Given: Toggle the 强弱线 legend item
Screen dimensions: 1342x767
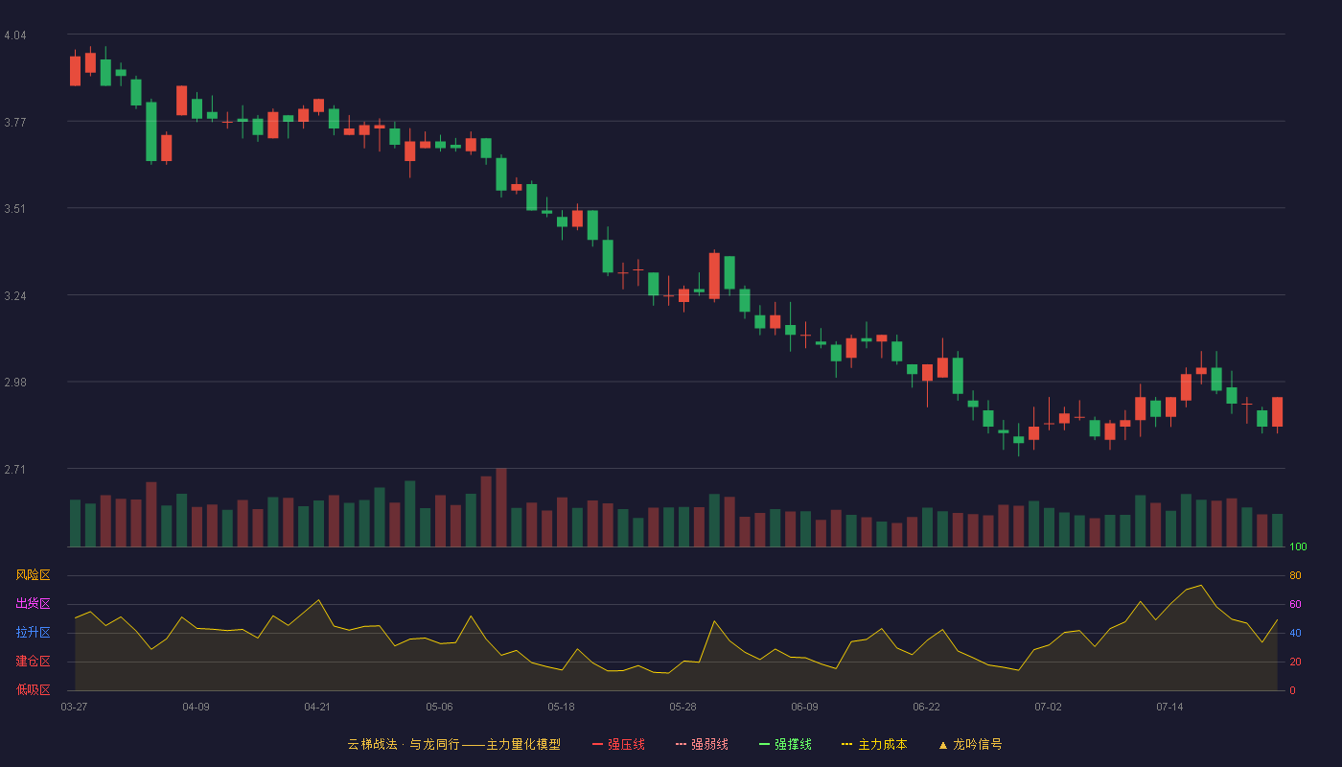Looking at the screenshot, I should pos(702,744).
